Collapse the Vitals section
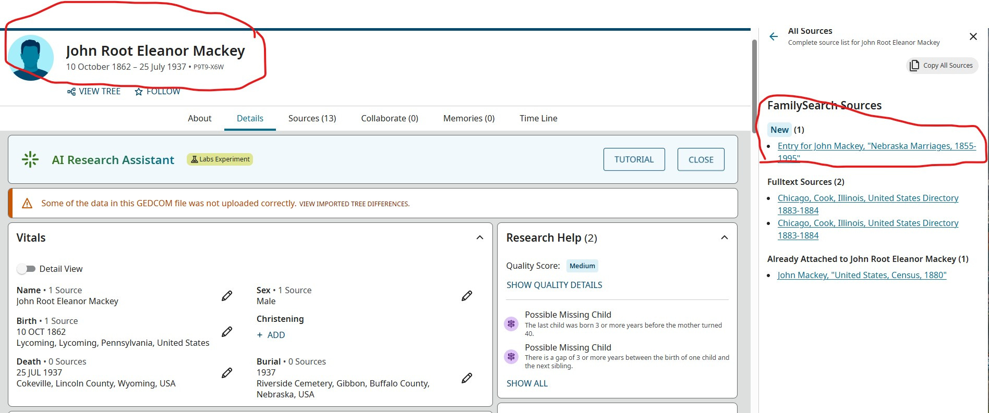Viewport: 989px width, 413px height. click(x=480, y=237)
